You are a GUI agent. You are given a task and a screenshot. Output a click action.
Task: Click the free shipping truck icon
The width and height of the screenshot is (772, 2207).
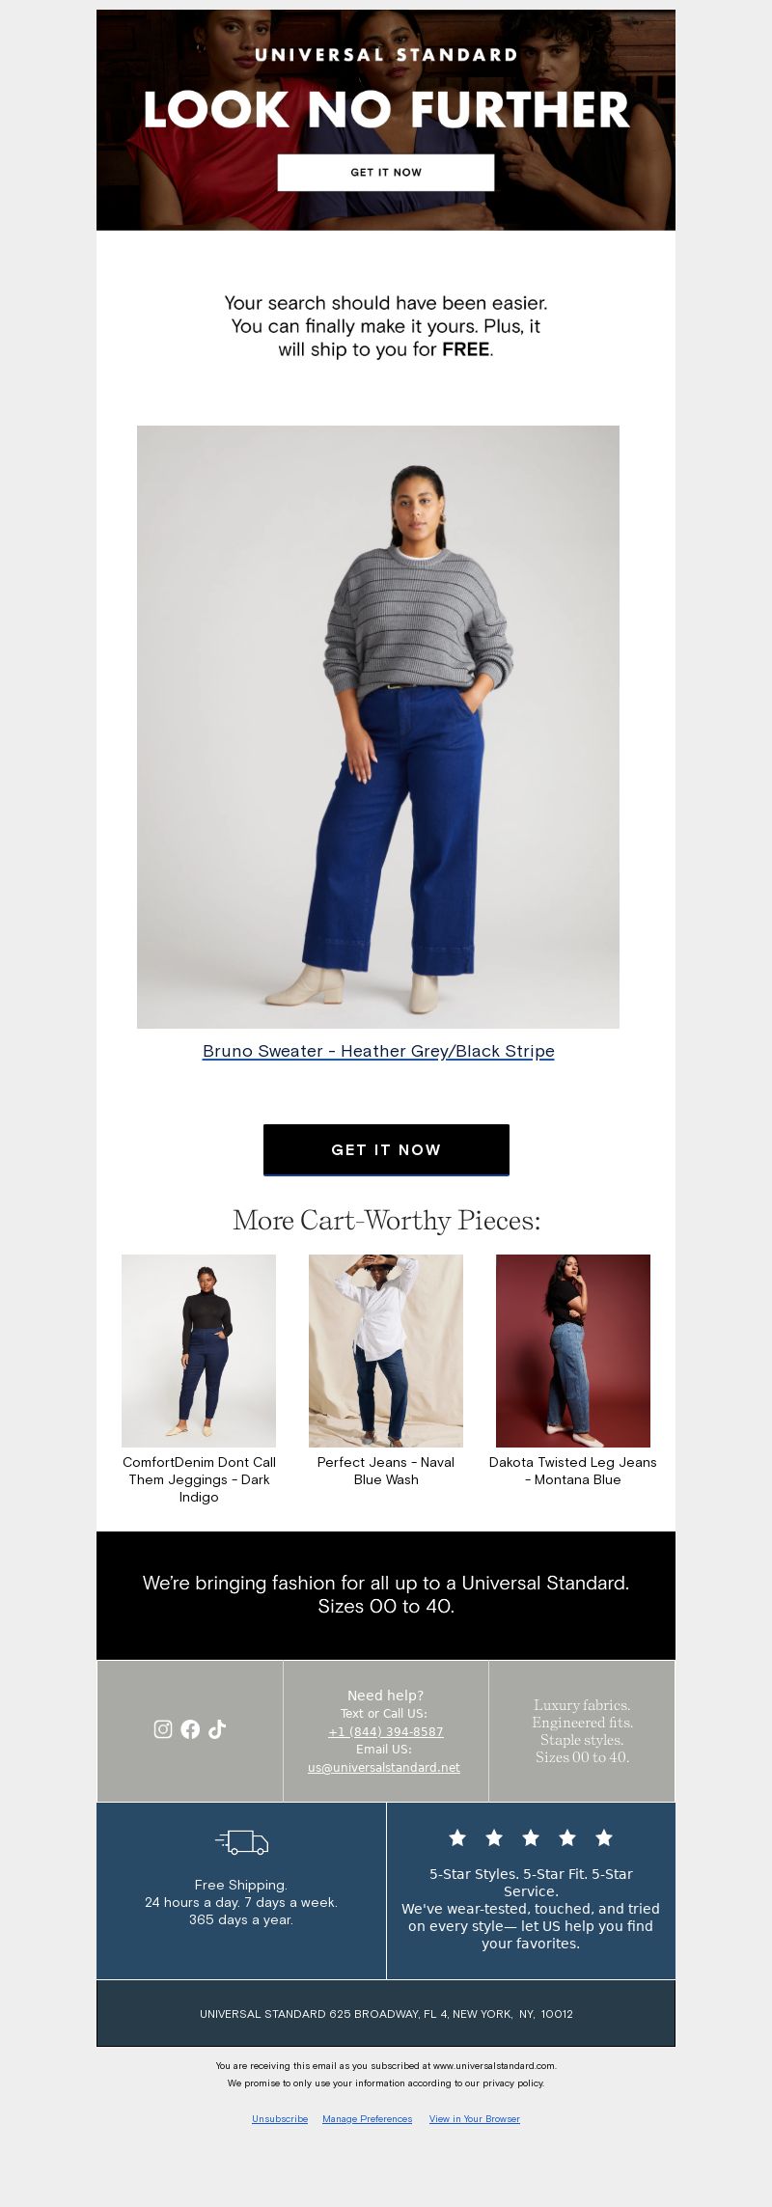[241, 1842]
